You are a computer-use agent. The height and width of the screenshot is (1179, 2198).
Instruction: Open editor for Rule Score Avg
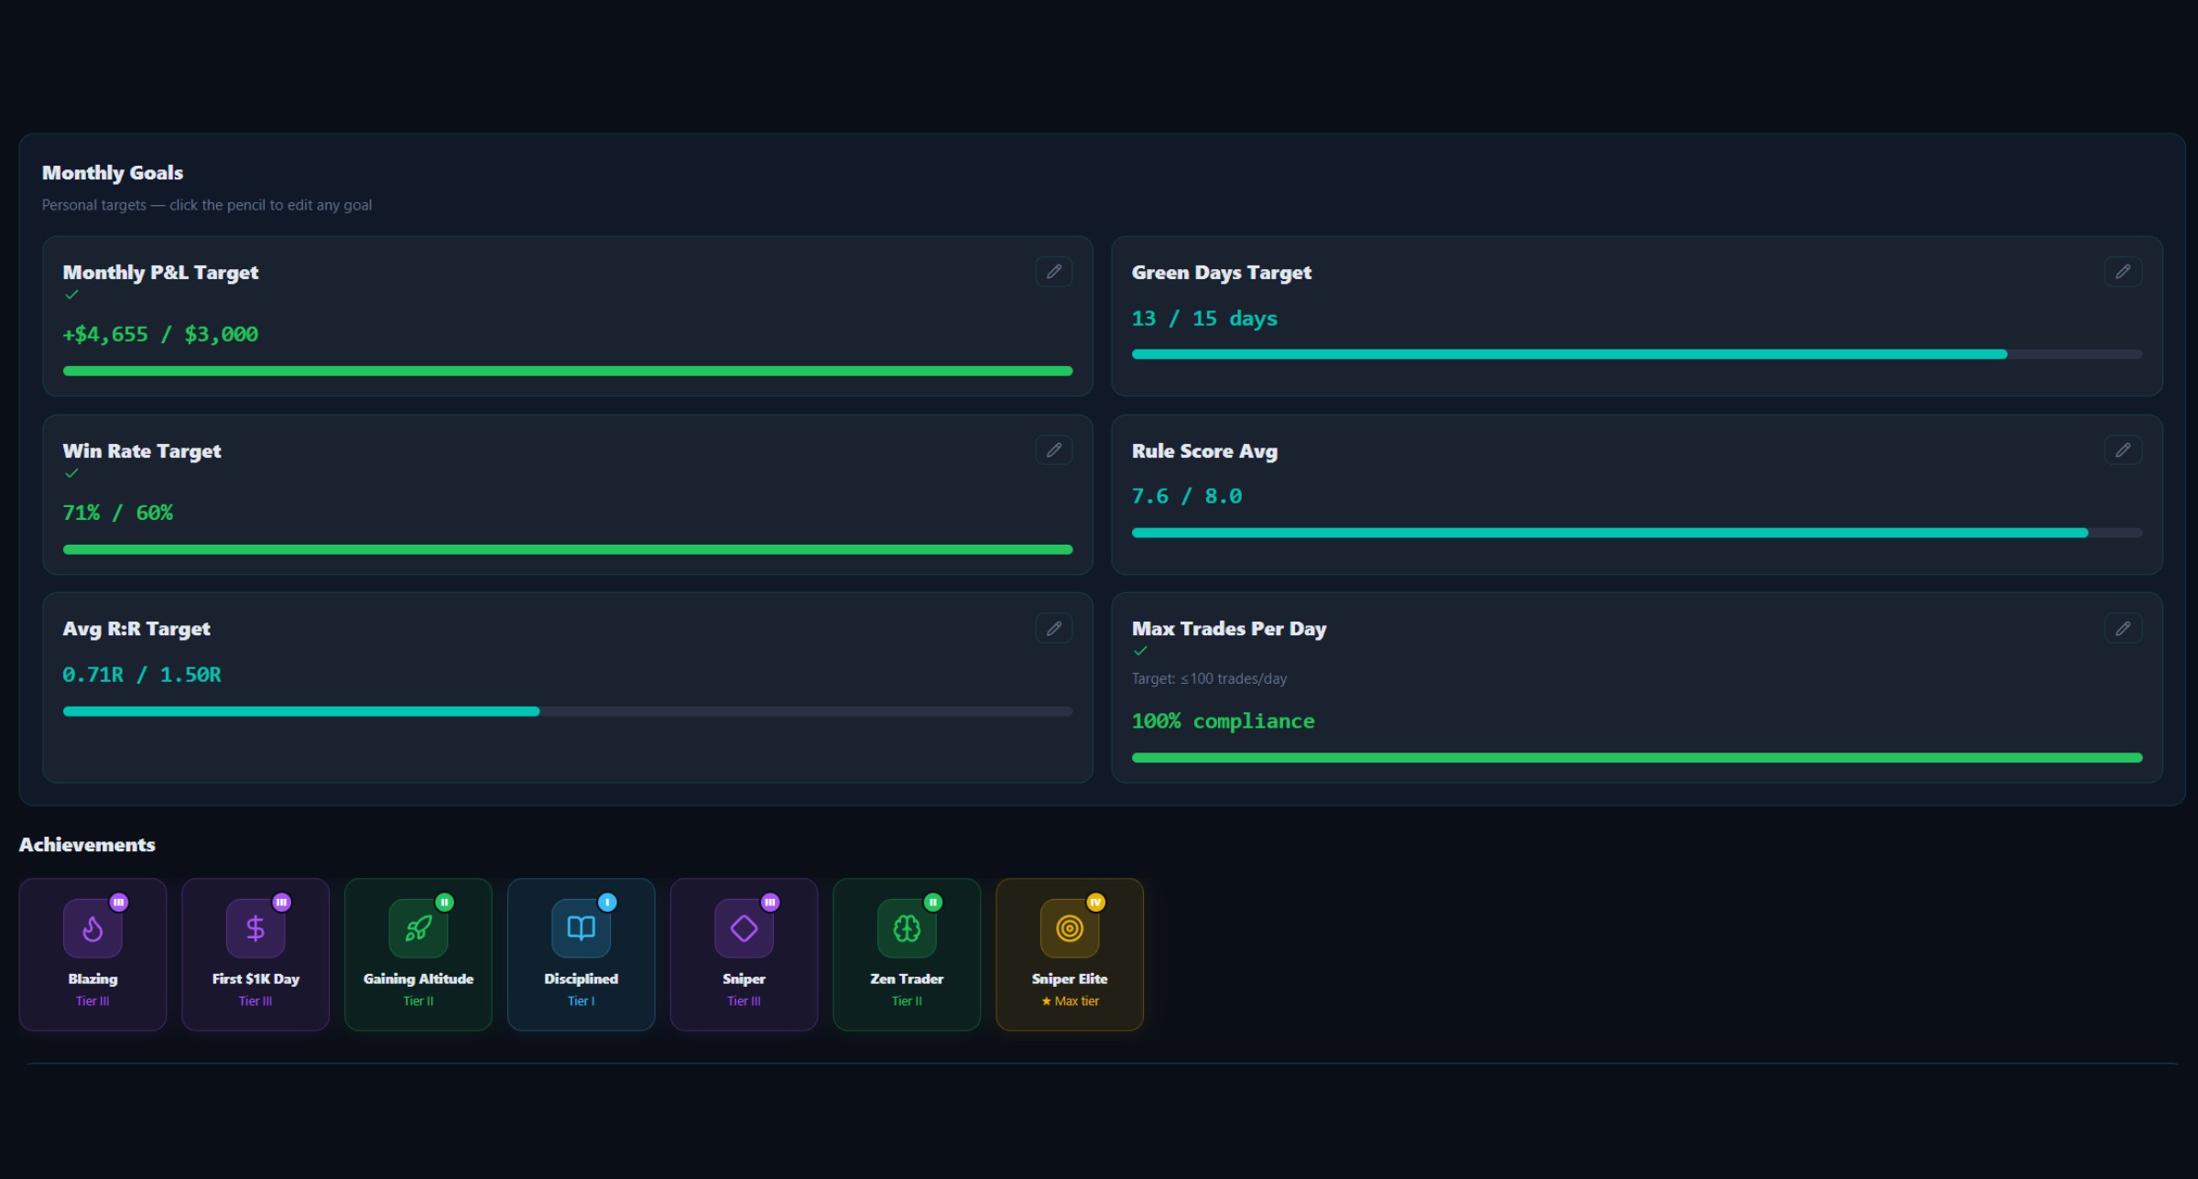click(x=2123, y=450)
